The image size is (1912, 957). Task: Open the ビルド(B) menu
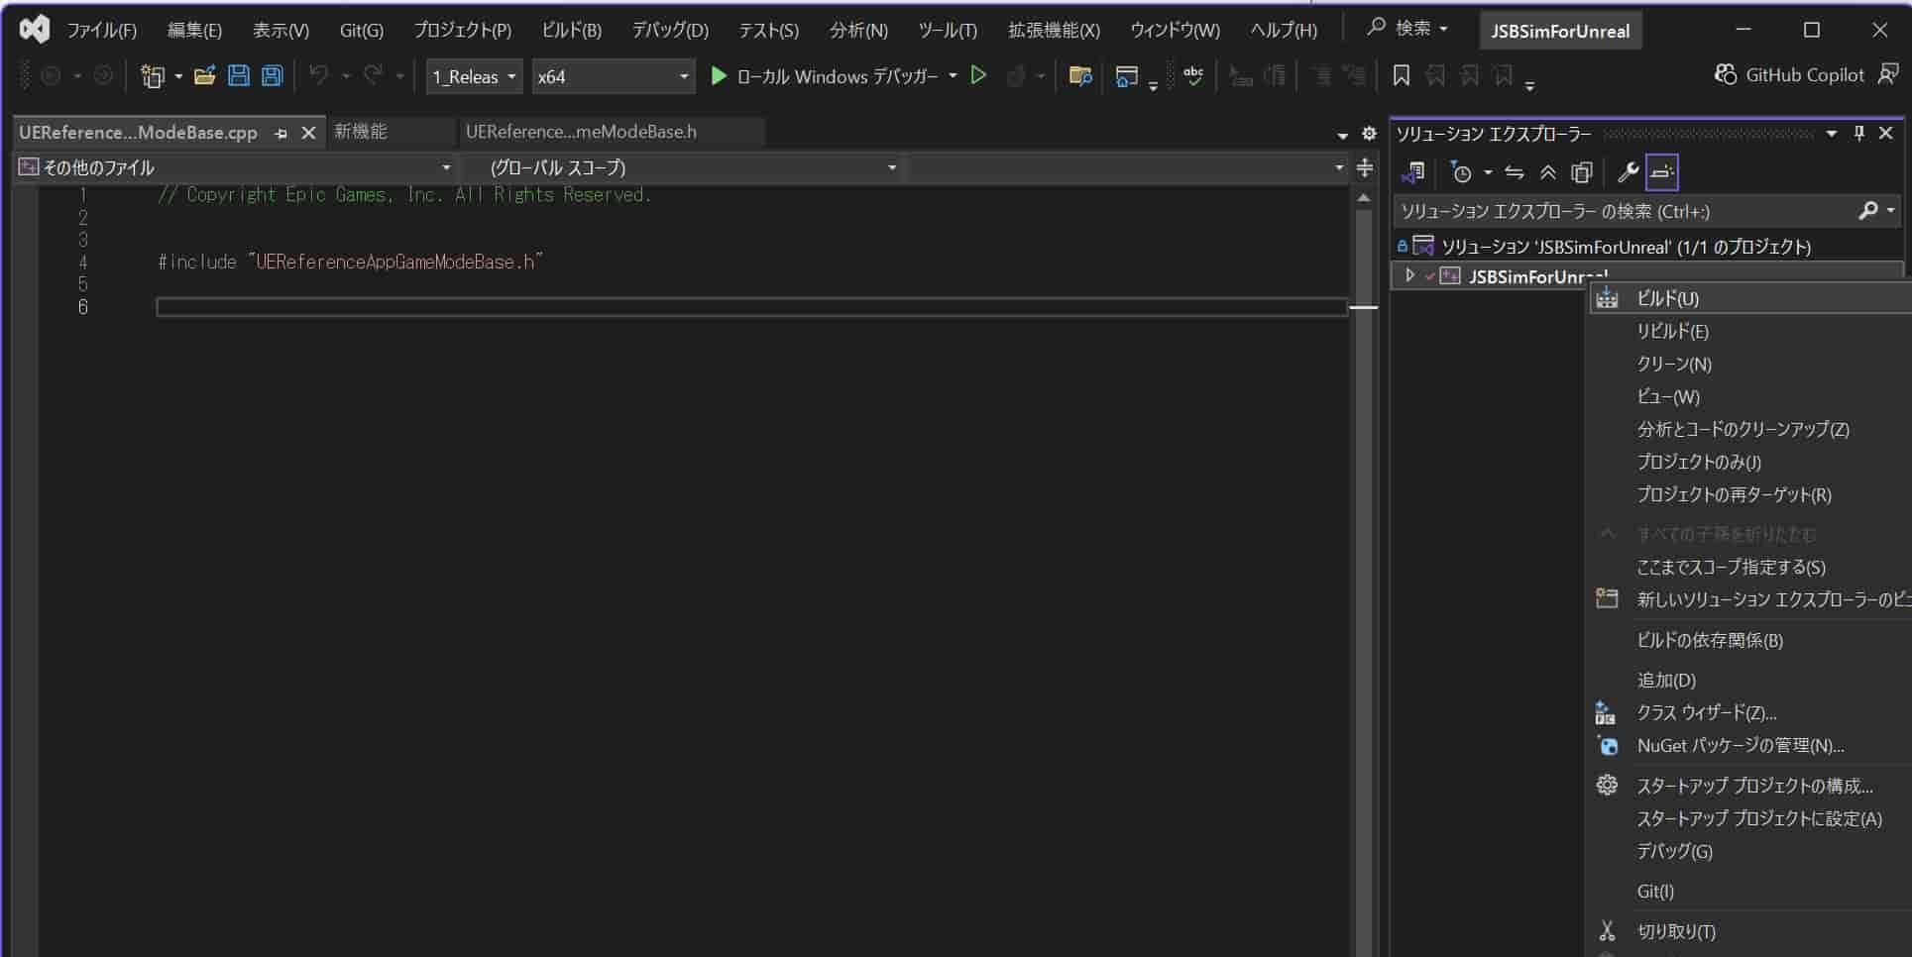pos(571,31)
